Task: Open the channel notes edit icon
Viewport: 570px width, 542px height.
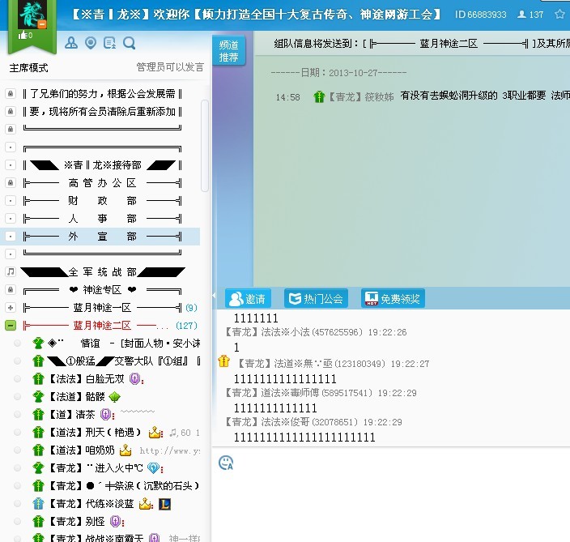Action: tap(109, 43)
